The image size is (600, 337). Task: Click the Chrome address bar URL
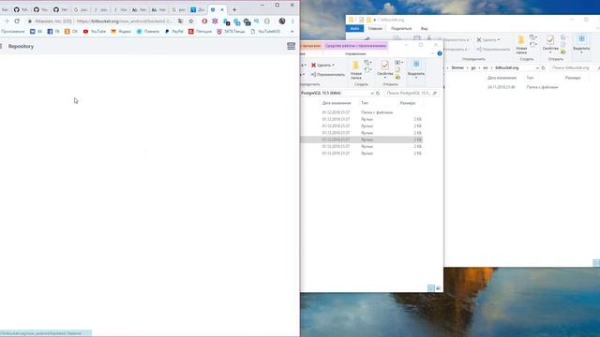coord(125,21)
